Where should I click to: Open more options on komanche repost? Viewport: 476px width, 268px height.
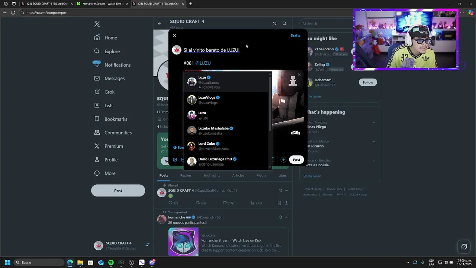[286, 217]
